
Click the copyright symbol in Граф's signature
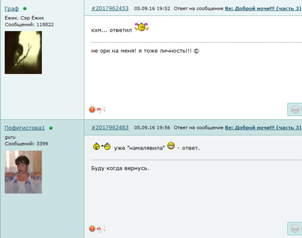pos(196,51)
